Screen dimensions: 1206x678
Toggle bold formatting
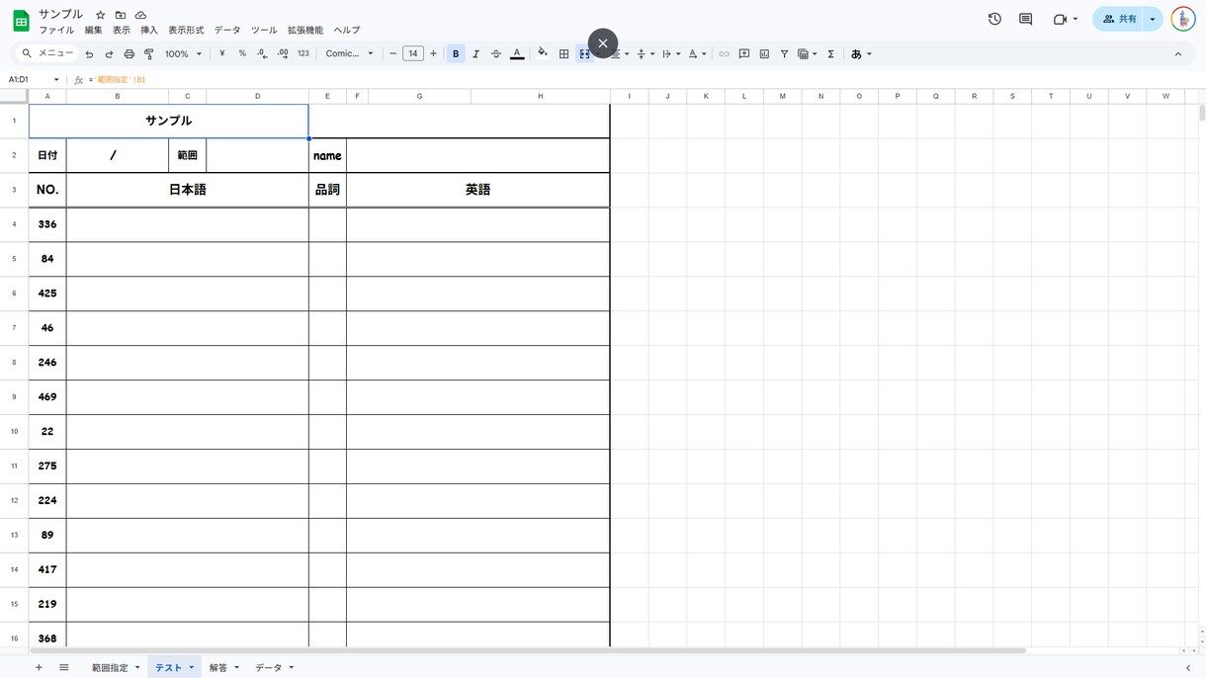coord(456,54)
